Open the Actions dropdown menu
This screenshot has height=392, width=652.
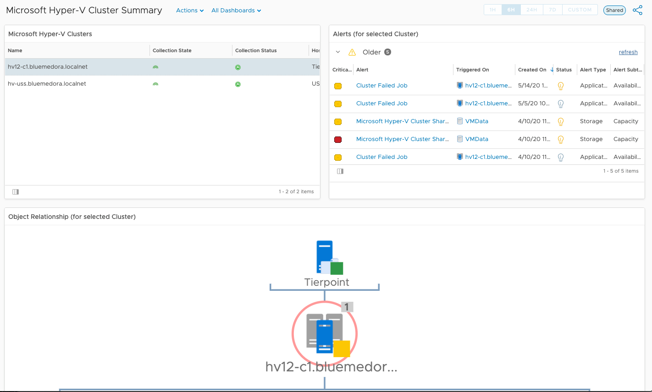pos(190,11)
